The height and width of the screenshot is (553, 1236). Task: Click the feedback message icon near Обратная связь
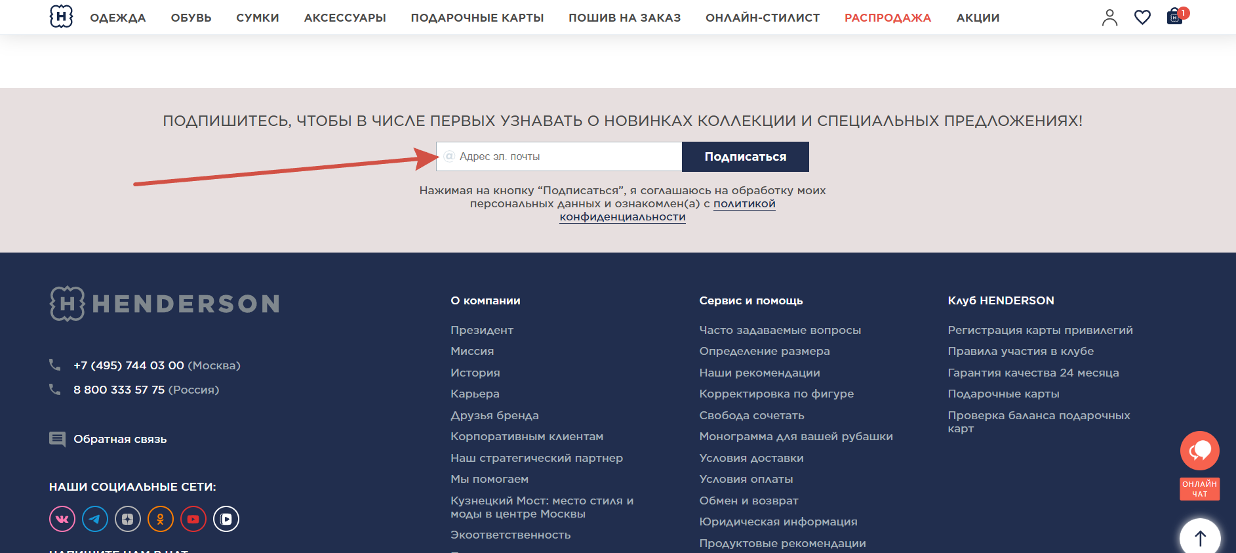tap(57, 439)
